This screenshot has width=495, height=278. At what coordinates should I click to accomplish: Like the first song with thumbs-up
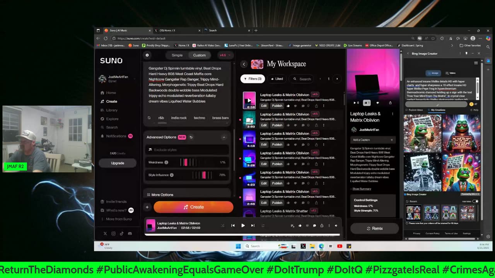[x=288, y=106]
